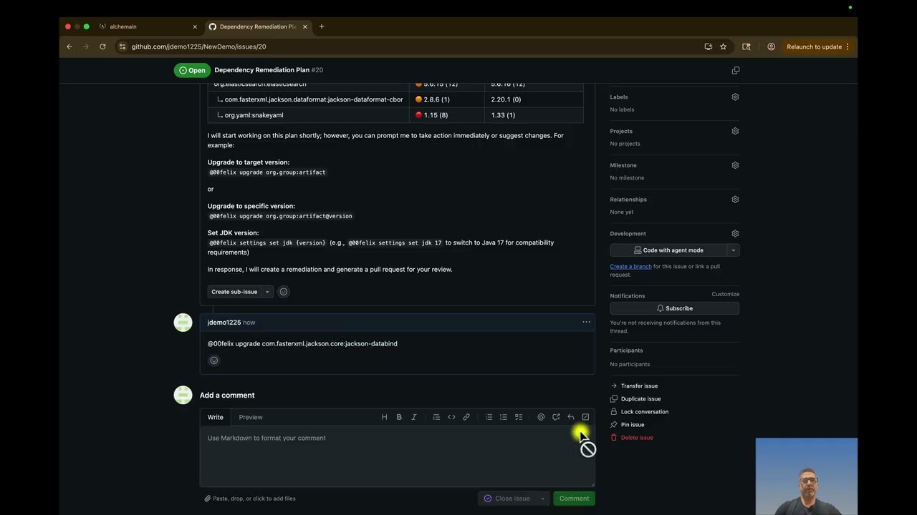Click Code with agent mode button
The image size is (917, 515).
(668, 250)
